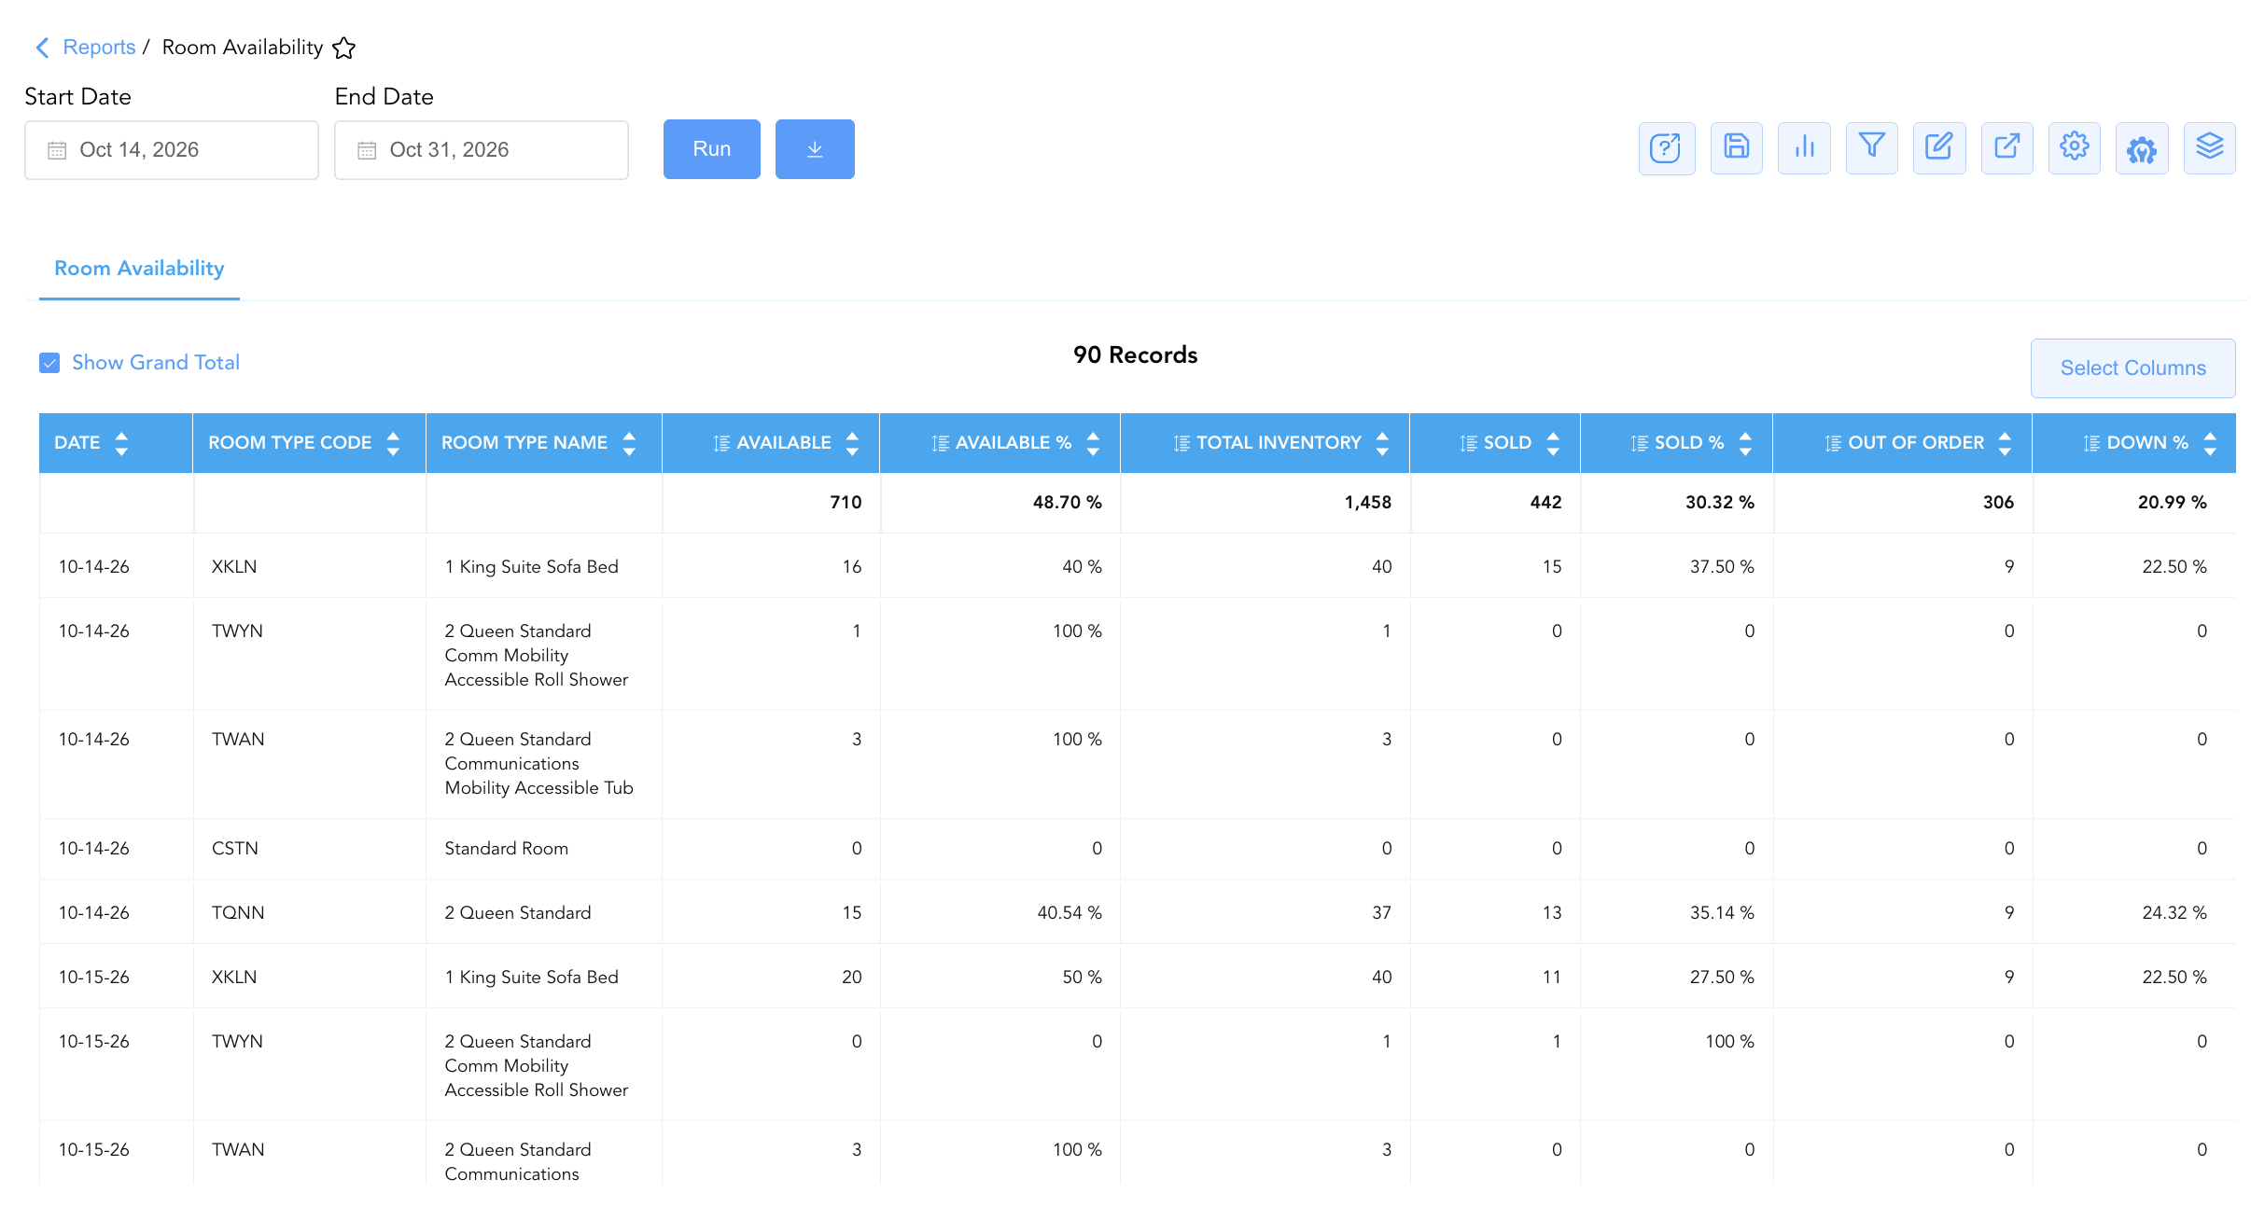Click the 24.32 % down value
The height and width of the screenshot is (1207, 2251).
coord(2174,913)
